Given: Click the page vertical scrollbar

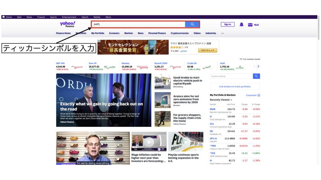Looking at the screenshot, I should 318,28.
